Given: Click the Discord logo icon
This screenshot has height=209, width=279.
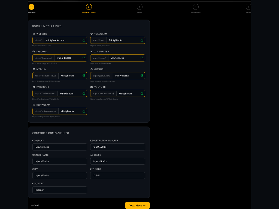Looking at the screenshot, I should (34, 51).
